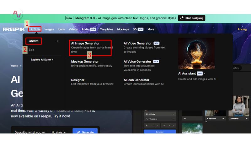This screenshot has height=141, width=251.
Task: Open the Videos menu
Action: click(x=73, y=29)
